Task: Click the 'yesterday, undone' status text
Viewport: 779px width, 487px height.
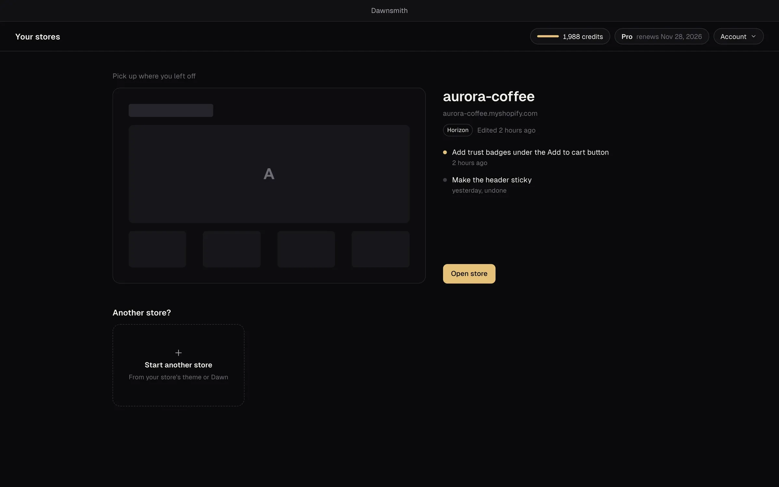Action: pyautogui.click(x=479, y=191)
